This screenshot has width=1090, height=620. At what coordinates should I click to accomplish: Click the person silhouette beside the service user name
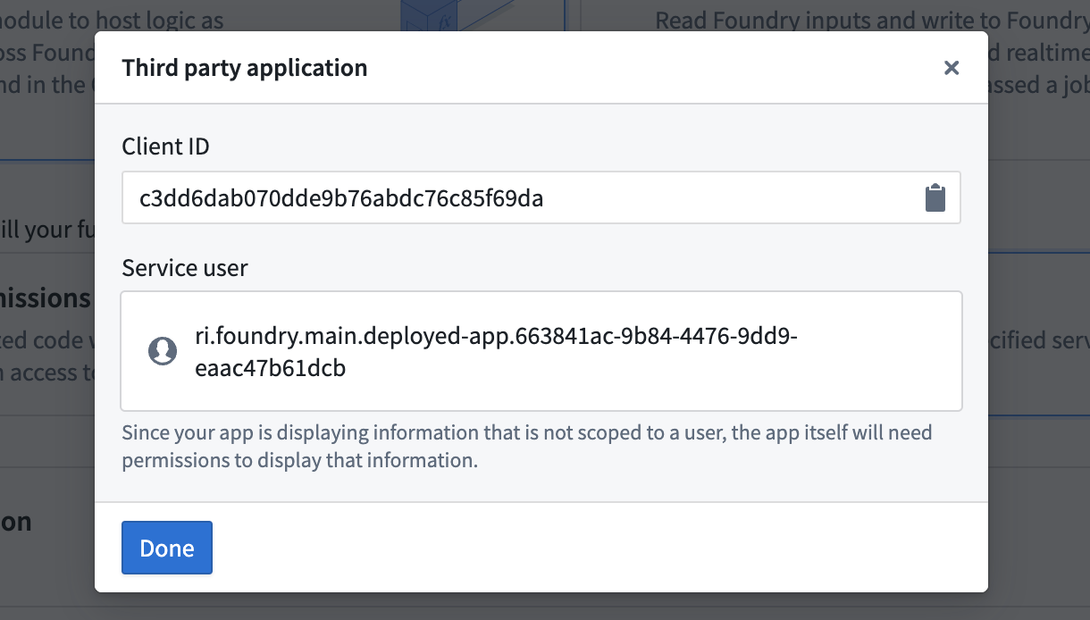point(162,350)
